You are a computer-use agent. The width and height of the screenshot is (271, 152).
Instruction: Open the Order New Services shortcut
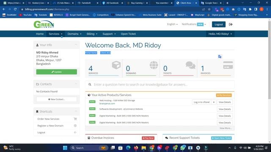[x=56, y=119]
